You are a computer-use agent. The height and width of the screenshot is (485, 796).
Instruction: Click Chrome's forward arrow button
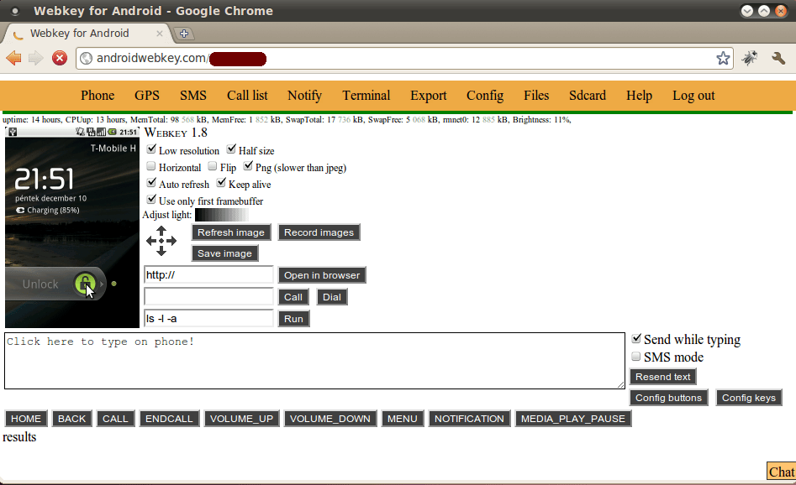[x=35, y=58]
